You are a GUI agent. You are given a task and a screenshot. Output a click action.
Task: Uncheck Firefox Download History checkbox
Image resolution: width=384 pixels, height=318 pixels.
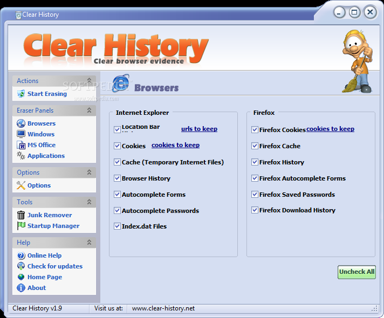[255, 210]
